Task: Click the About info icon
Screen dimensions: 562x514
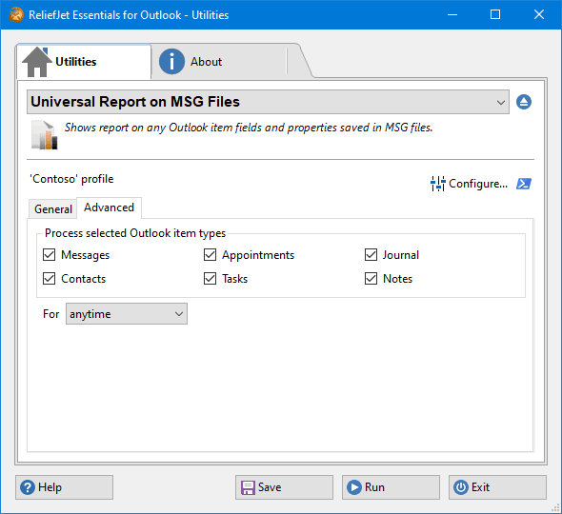Action: click(x=171, y=62)
